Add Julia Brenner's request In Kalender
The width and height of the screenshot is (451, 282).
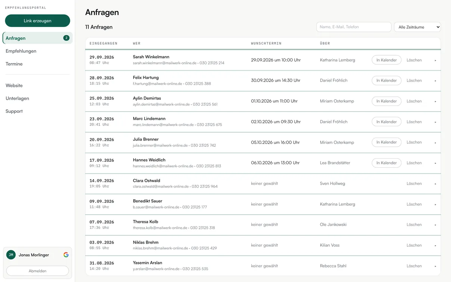(386, 142)
